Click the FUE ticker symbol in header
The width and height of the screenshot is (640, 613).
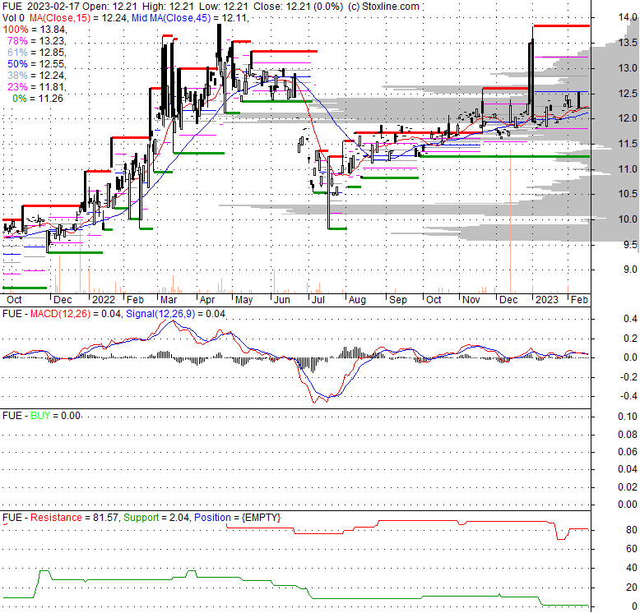coord(12,7)
